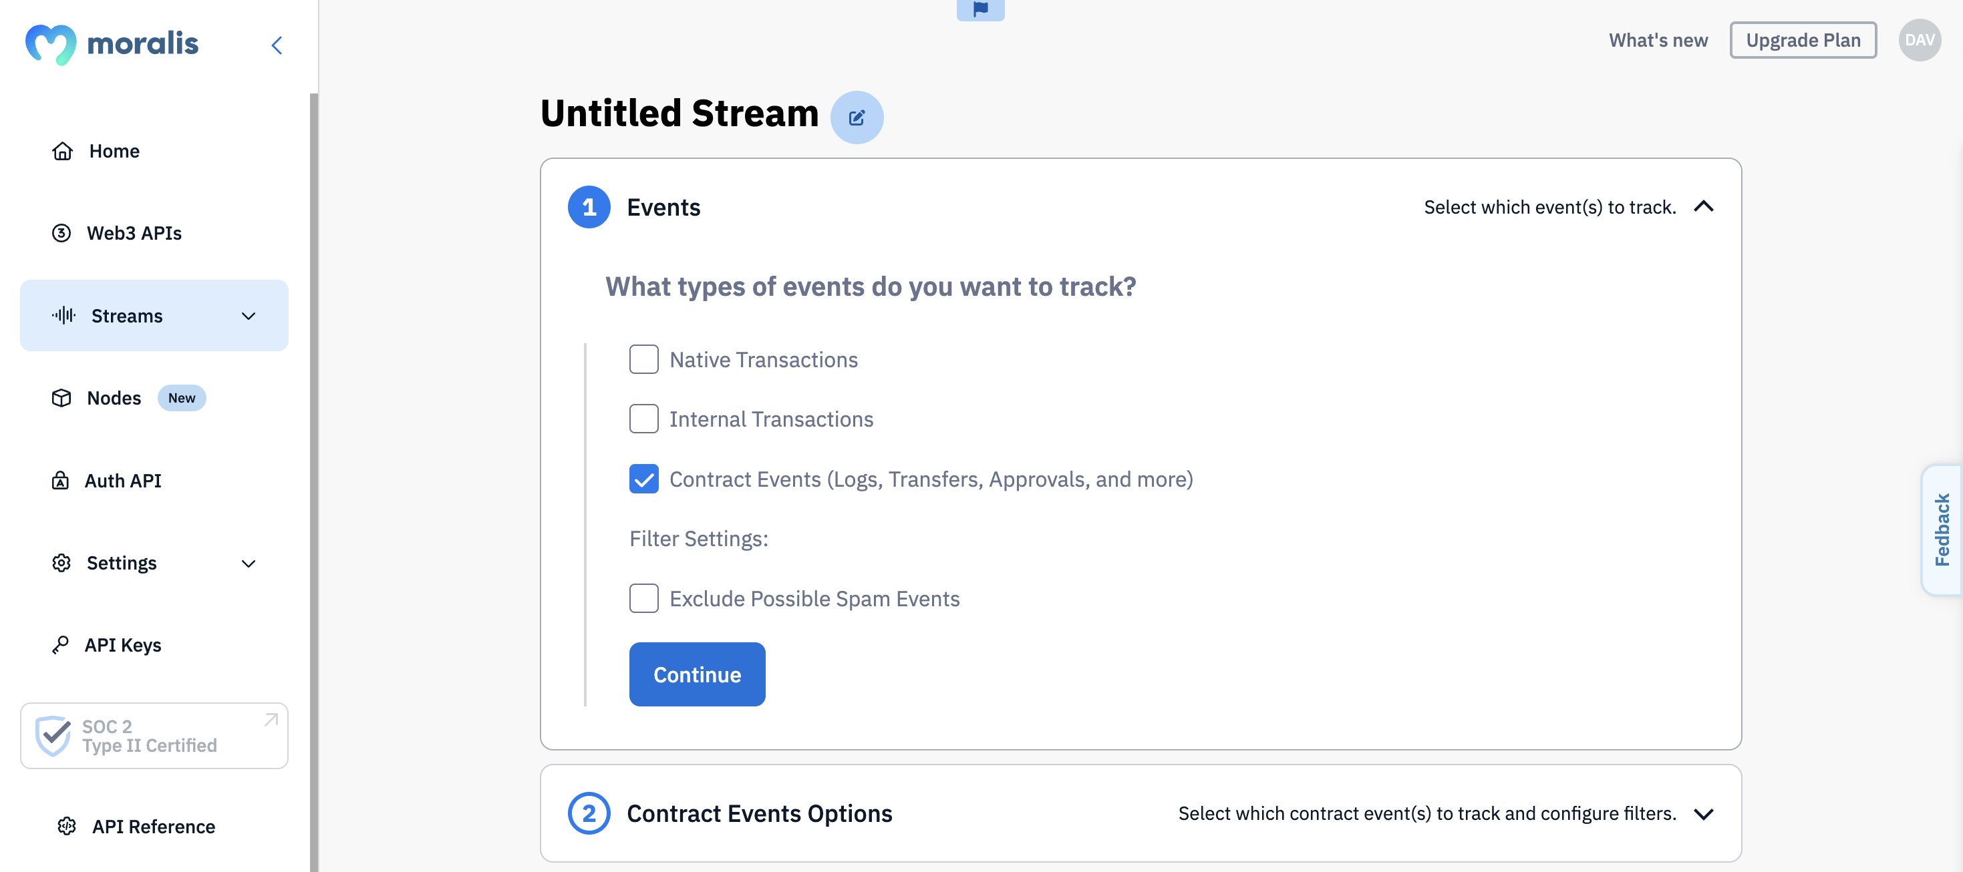Click the Moralis logo

point(112,44)
